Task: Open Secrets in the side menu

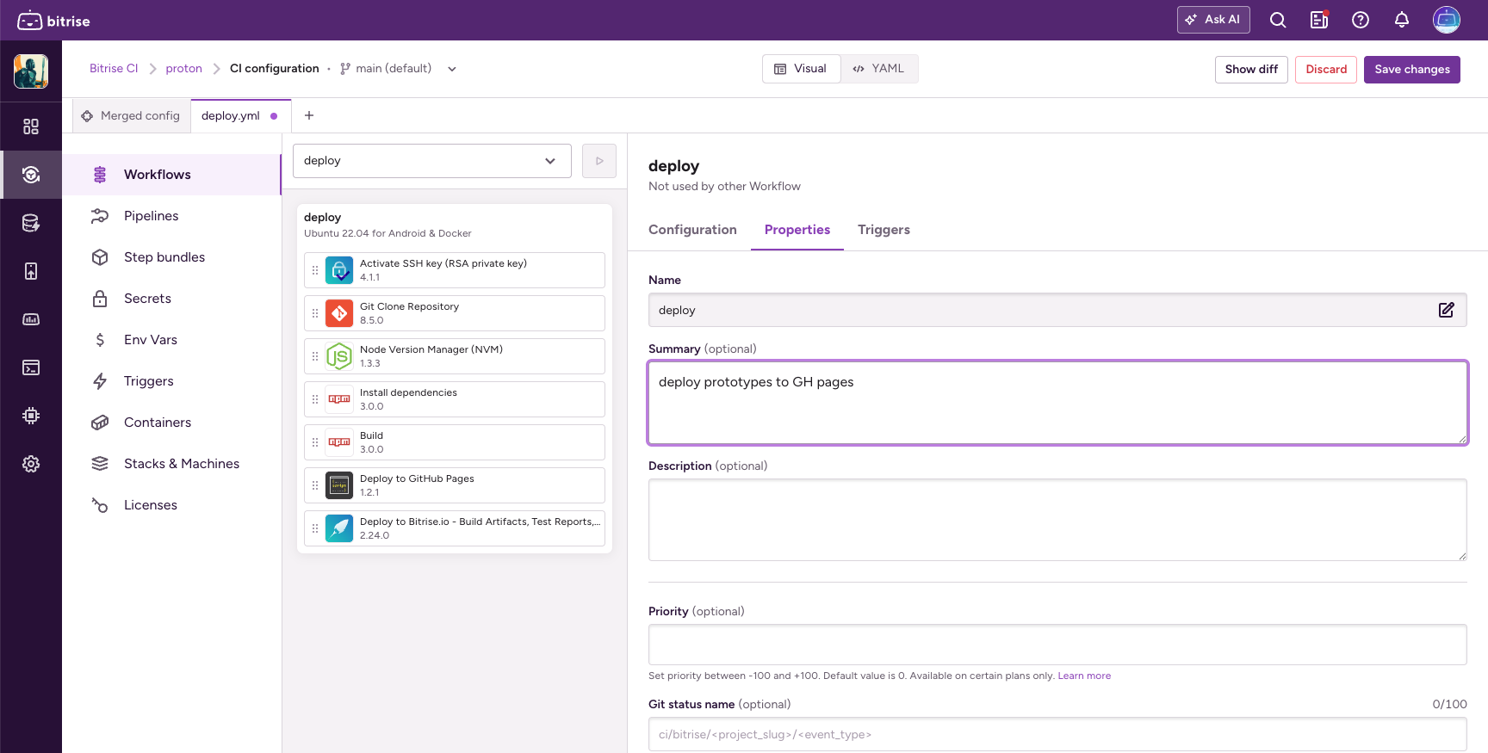Action: pos(172,299)
